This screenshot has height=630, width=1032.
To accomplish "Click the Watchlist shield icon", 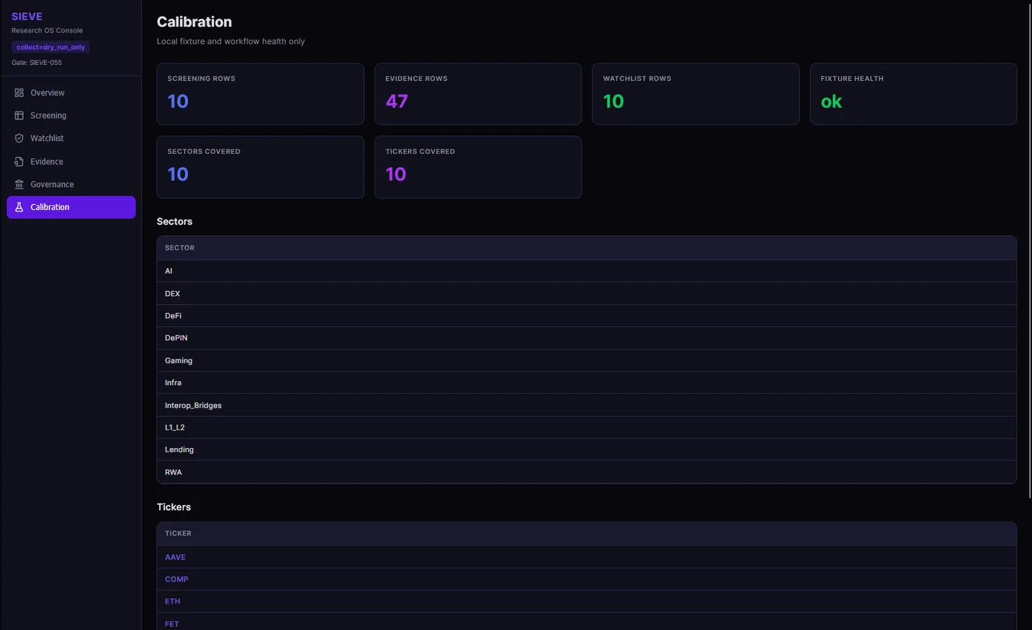I will 19,139.
